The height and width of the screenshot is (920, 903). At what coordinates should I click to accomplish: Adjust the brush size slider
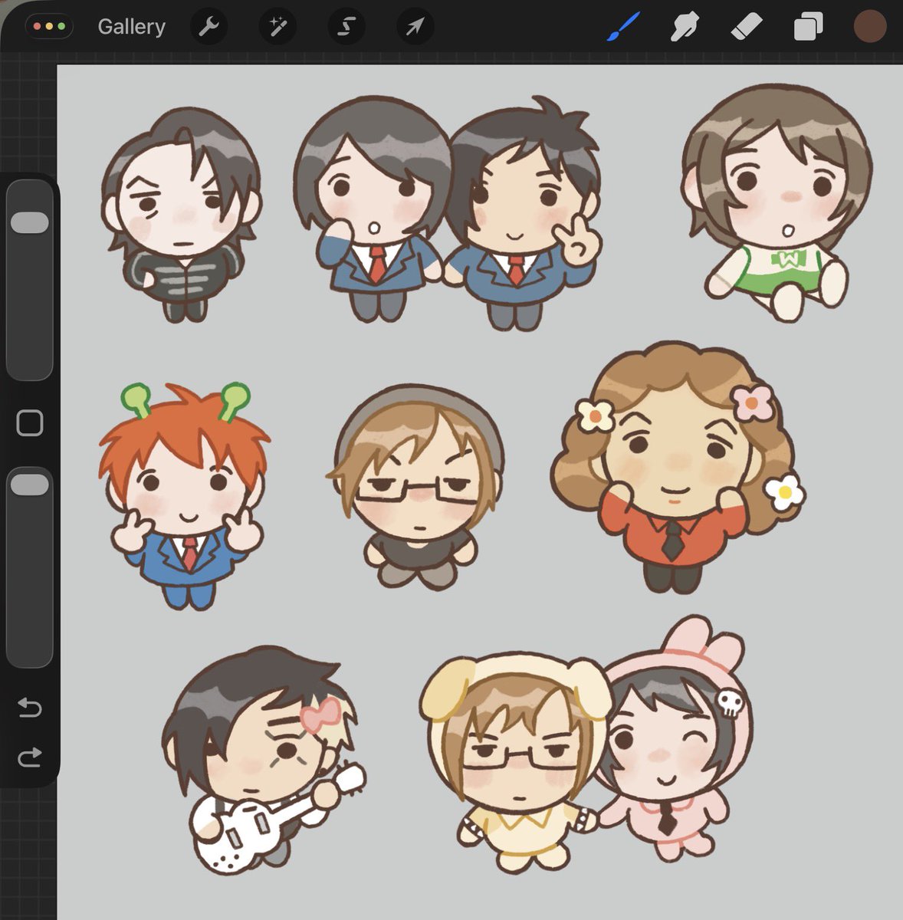pyautogui.click(x=30, y=280)
